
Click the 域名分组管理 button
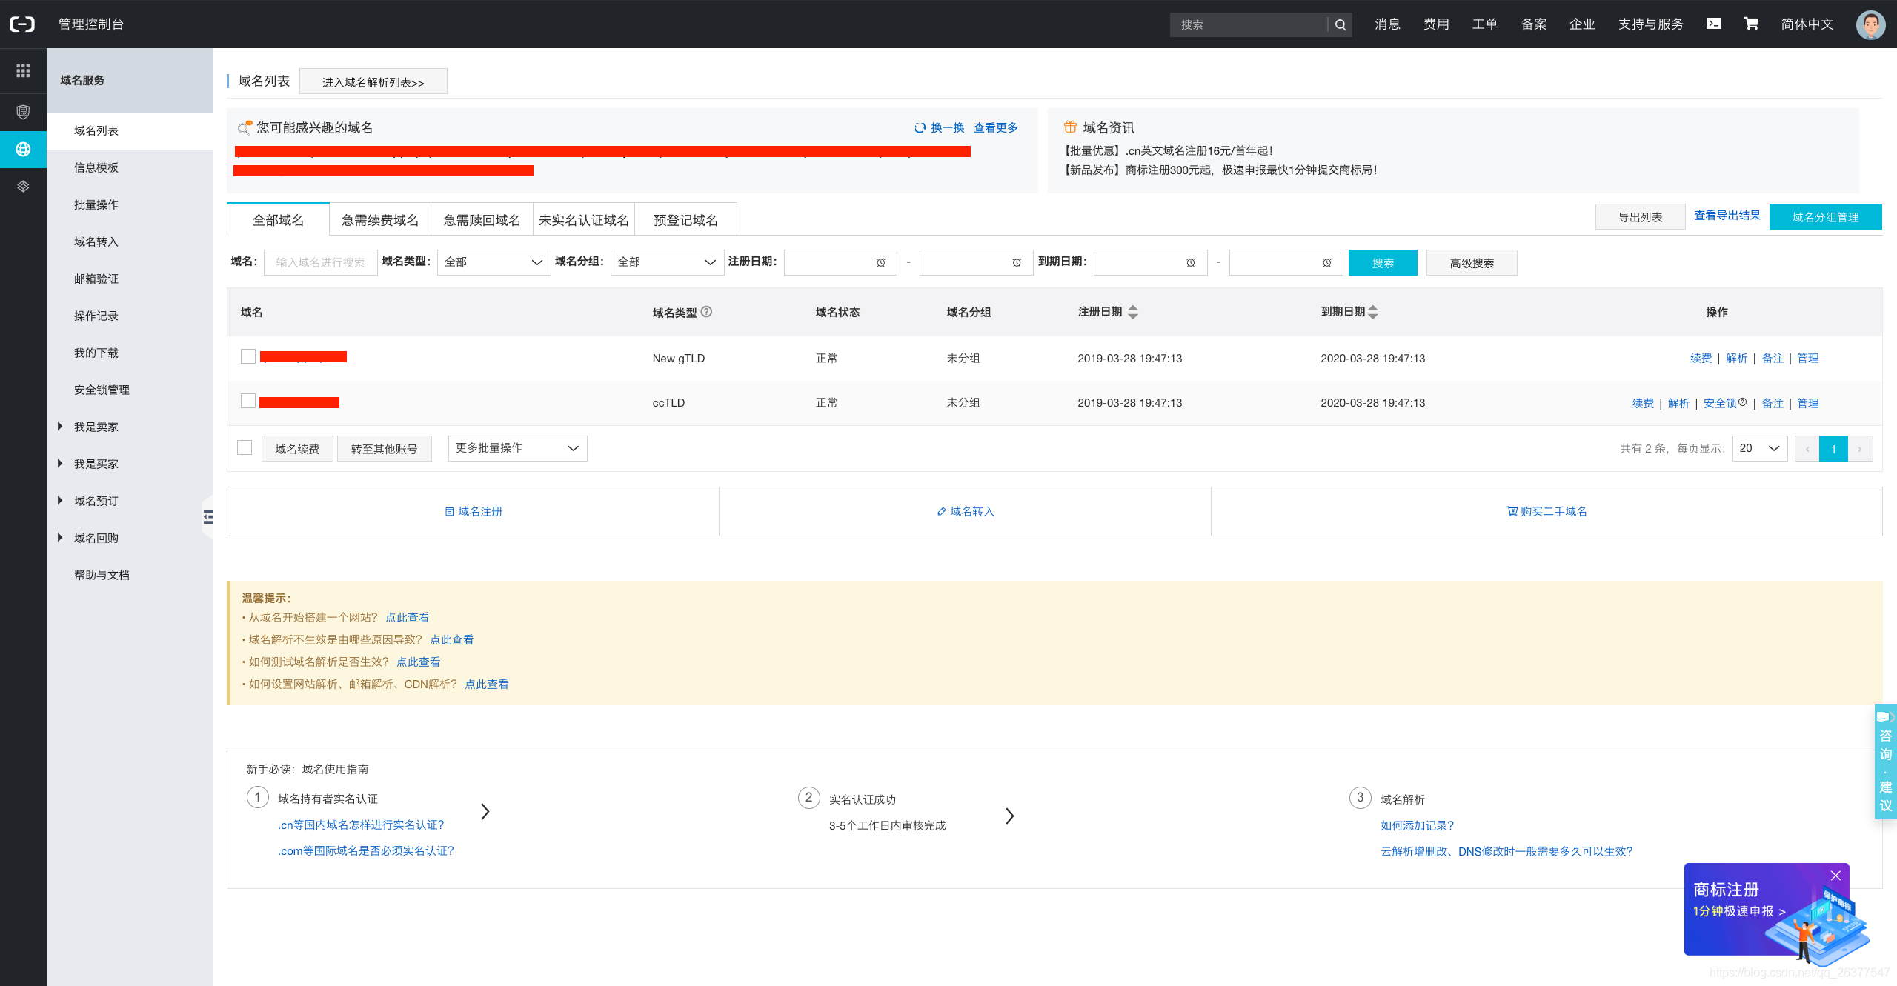(x=1824, y=217)
